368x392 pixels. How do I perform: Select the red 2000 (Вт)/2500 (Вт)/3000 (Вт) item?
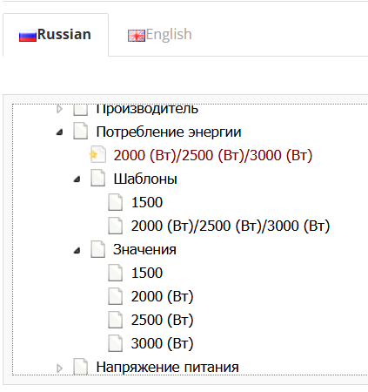tap(213, 155)
